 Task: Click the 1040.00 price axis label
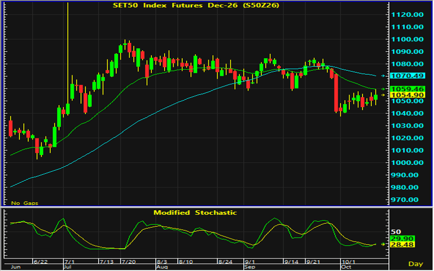pos(407,114)
